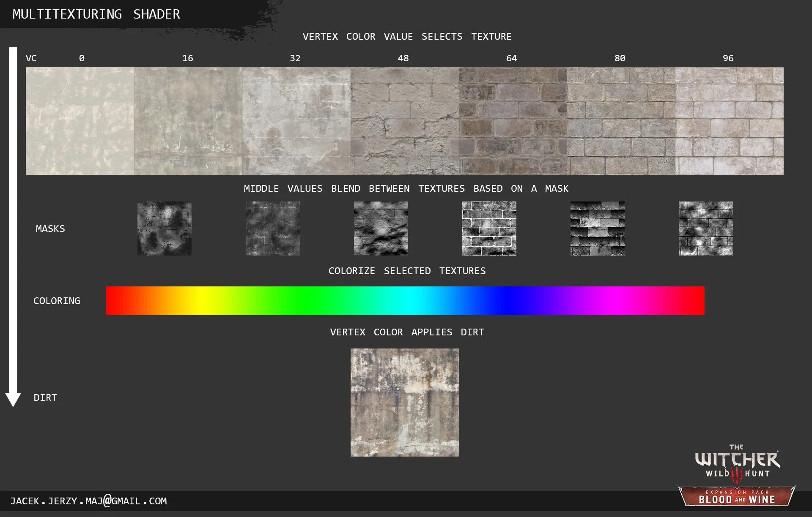The height and width of the screenshot is (517, 812).
Task: Click the gray brick texture under 80
Action: pos(621,121)
